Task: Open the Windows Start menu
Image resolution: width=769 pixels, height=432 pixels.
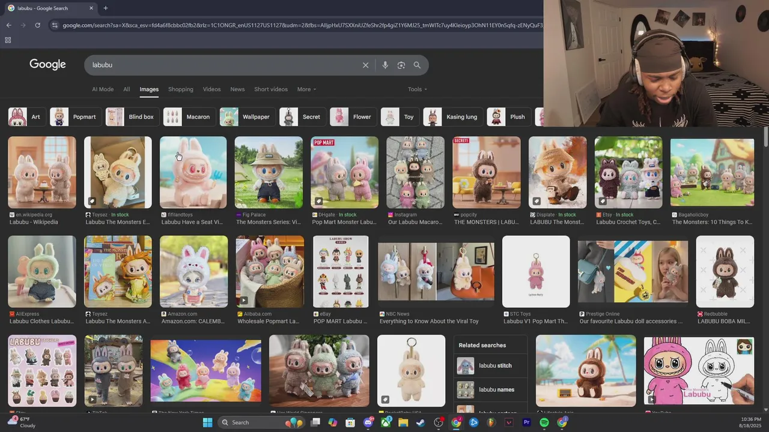Action: [207, 422]
